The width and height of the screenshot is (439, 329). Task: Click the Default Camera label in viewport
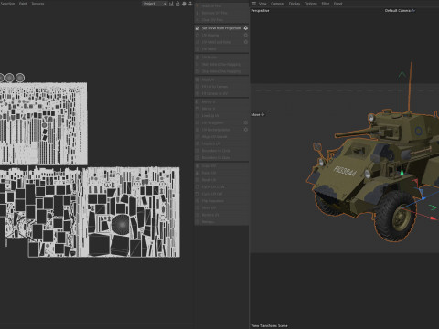(x=398, y=11)
